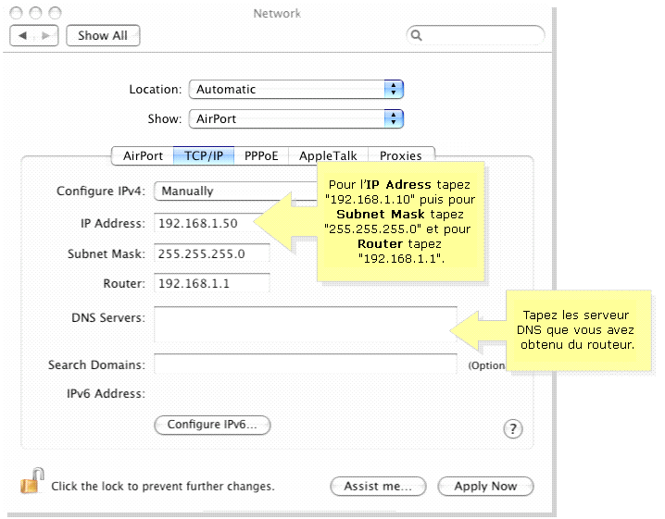Switch to the AirPort tab

pyautogui.click(x=143, y=155)
